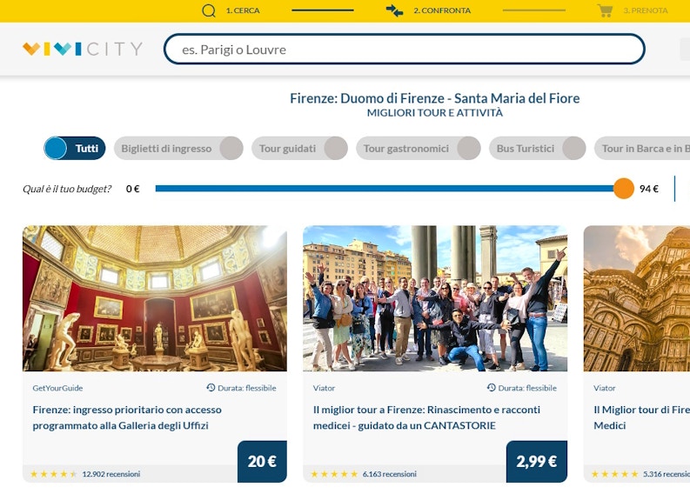Click the search magnifier icon in top bar

pos(209,10)
